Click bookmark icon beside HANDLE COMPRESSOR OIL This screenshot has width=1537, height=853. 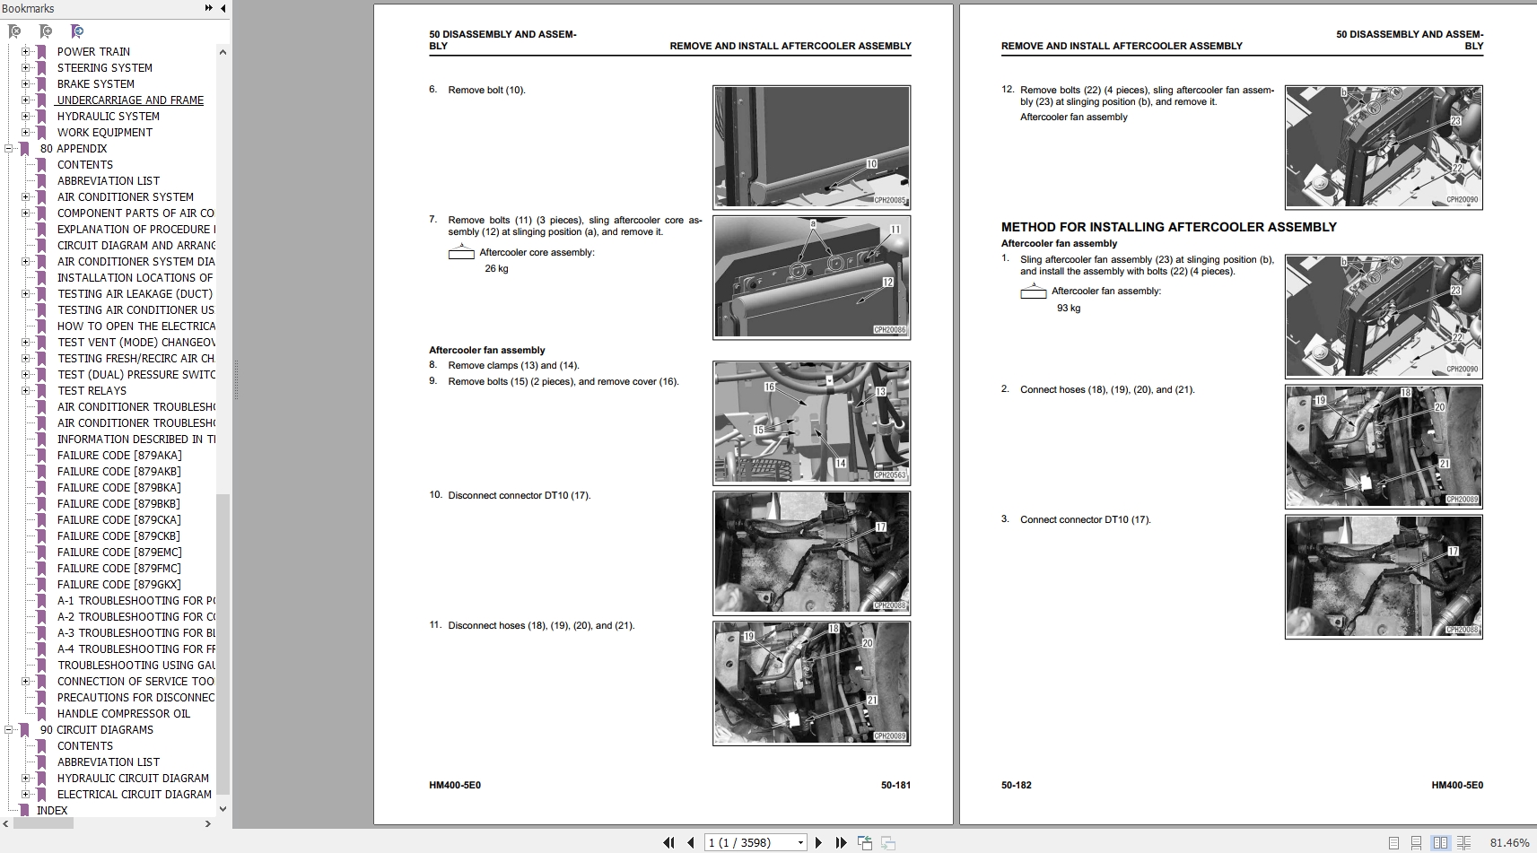point(41,714)
